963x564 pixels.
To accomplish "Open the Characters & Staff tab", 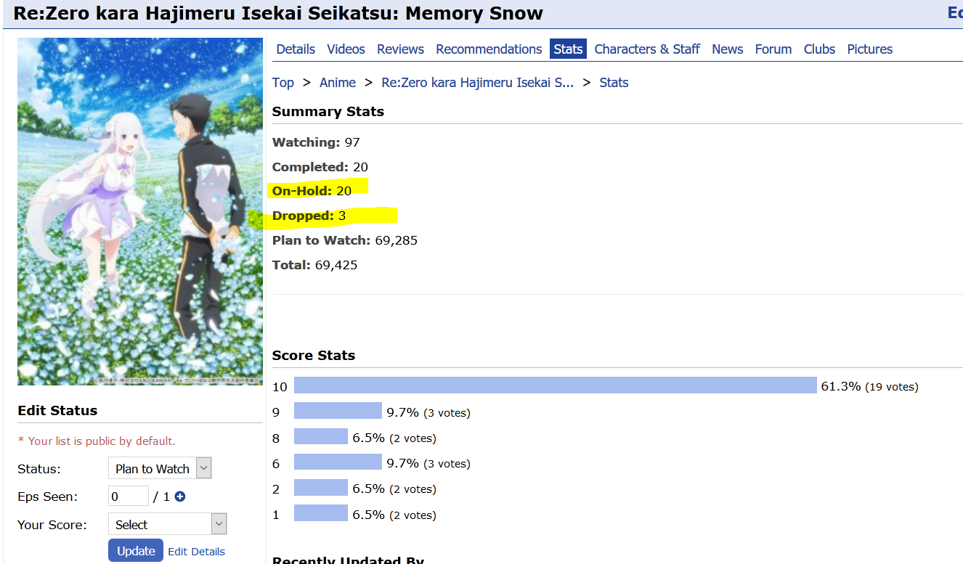I will click(647, 49).
